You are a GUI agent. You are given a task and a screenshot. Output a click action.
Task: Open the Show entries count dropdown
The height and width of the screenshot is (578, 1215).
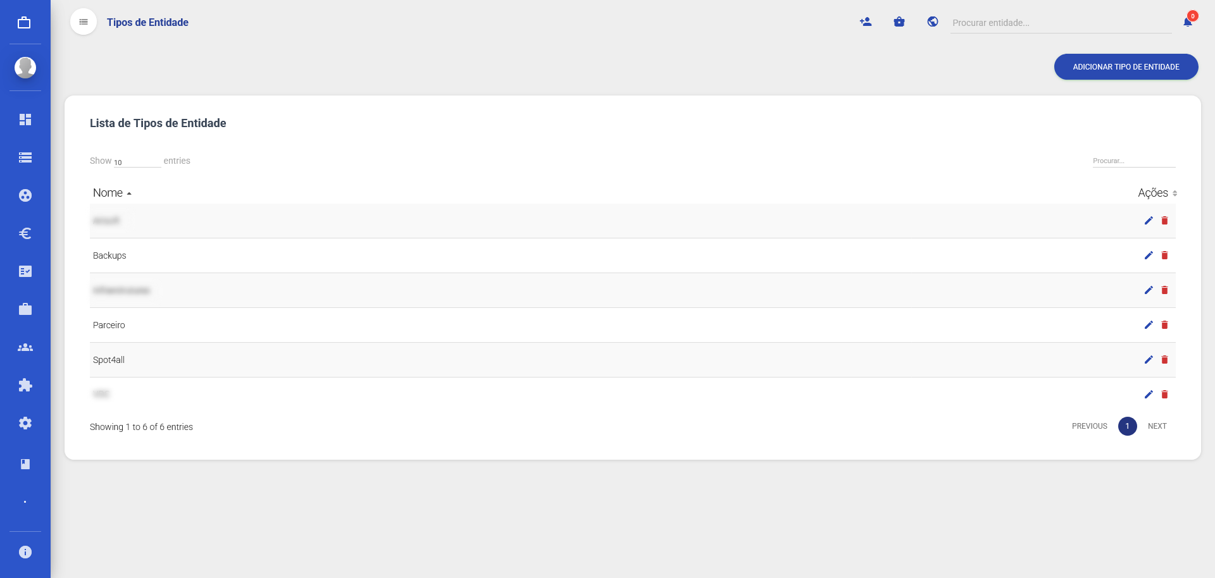(x=137, y=162)
